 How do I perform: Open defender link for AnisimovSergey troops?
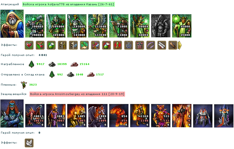77,94
